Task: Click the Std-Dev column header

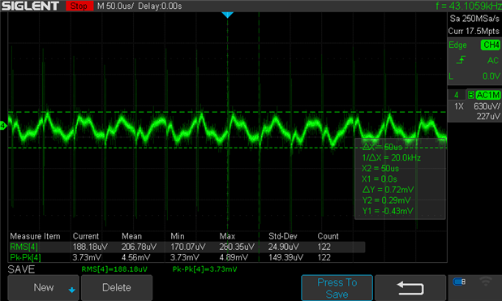Action: 283,236
